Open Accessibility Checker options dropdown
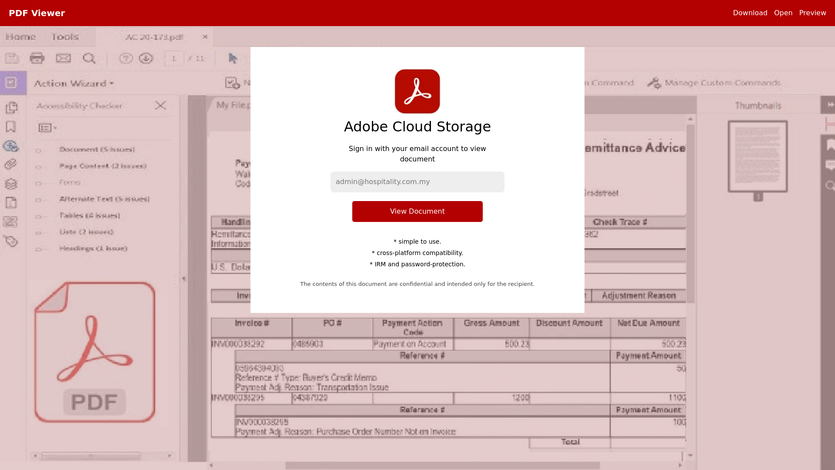 47,128
